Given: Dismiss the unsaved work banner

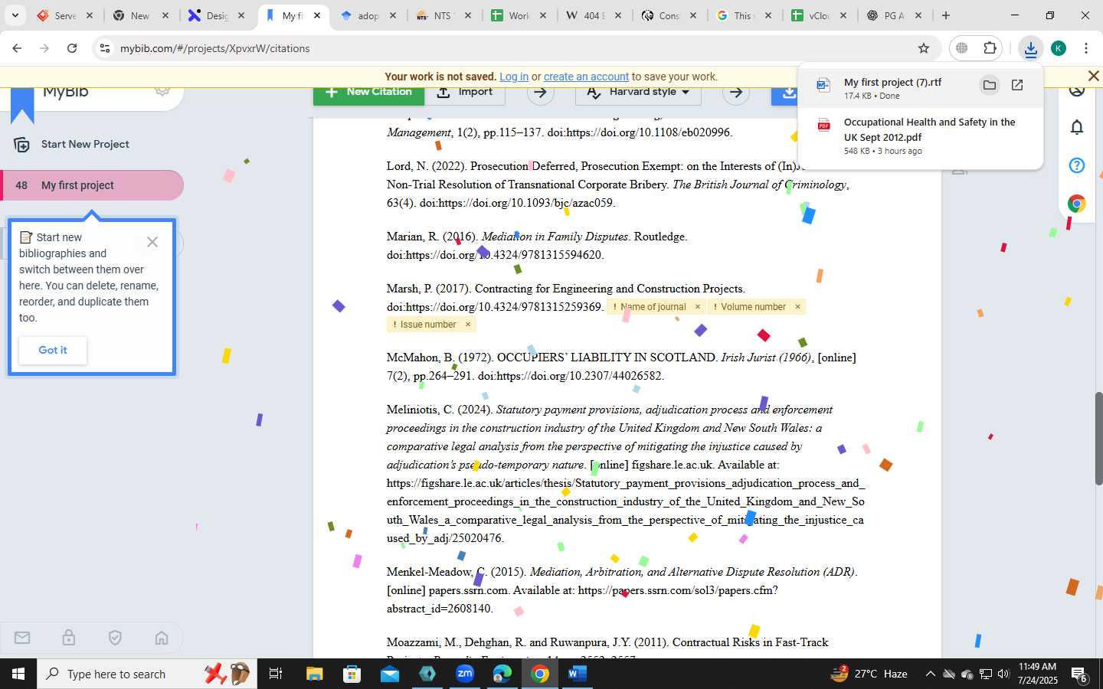Looking at the screenshot, I should point(1093,76).
